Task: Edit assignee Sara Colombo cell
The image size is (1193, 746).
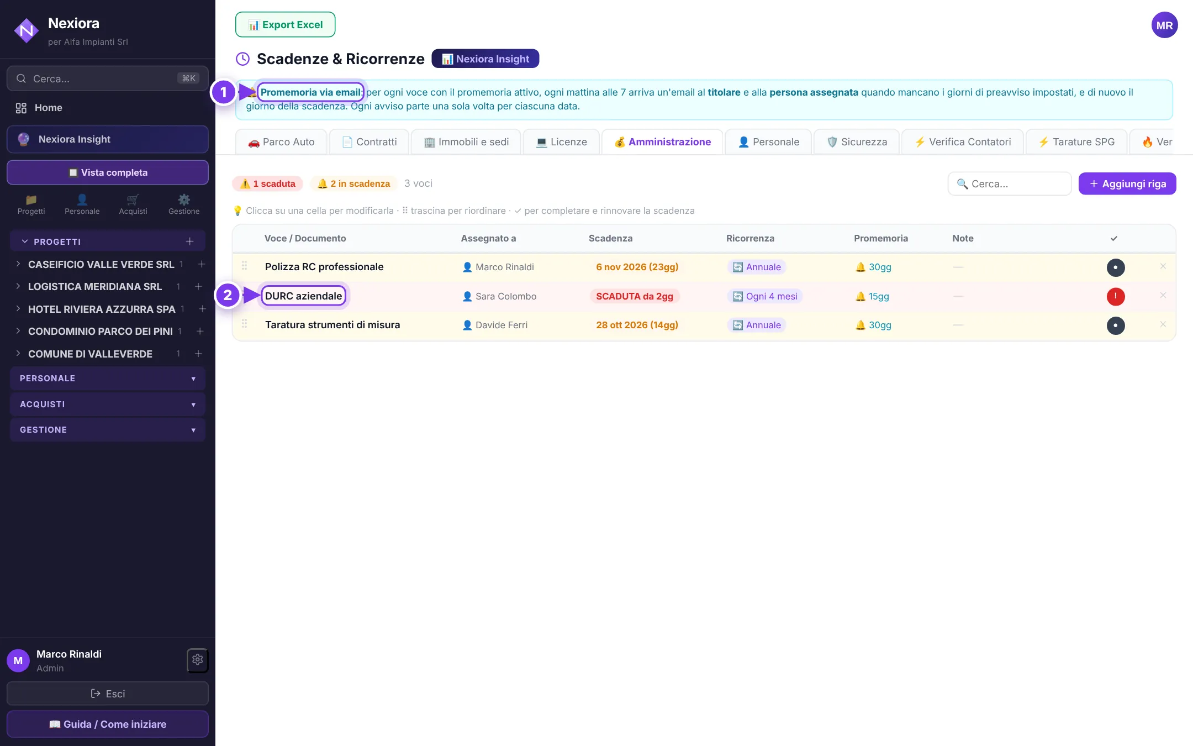Action: click(499, 297)
